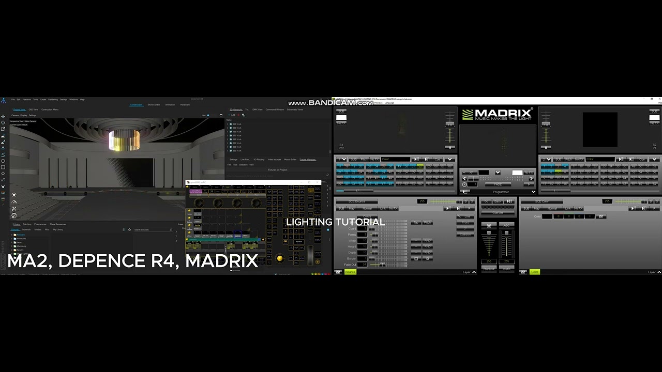Screen dimensions: 662x372
Task: Open the Cue List in MADRIX
Action: [x=498, y=212]
